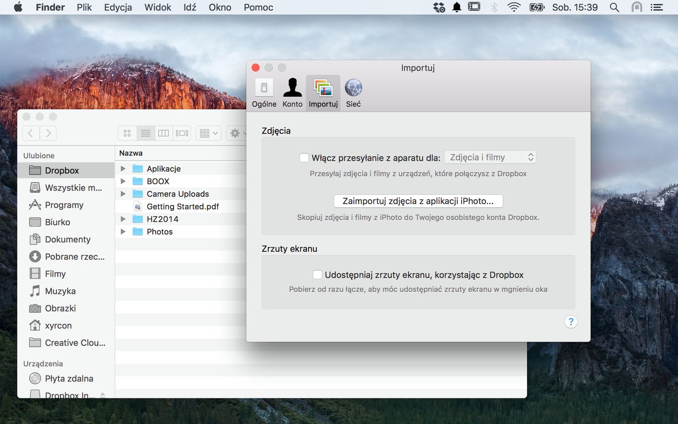Viewport: 678px width, 424px height.
Task: Expand the Camera Uploads folder
Action: click(123, 194)
